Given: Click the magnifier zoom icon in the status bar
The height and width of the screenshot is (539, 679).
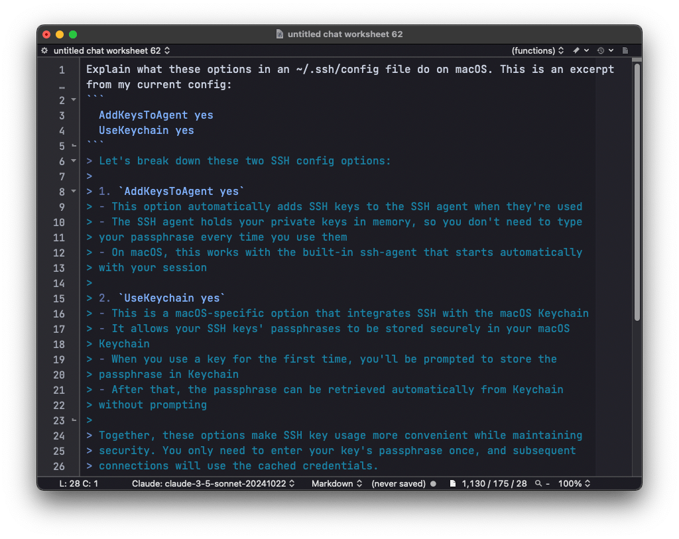Looking at the screenshot, I should (538, 483).
